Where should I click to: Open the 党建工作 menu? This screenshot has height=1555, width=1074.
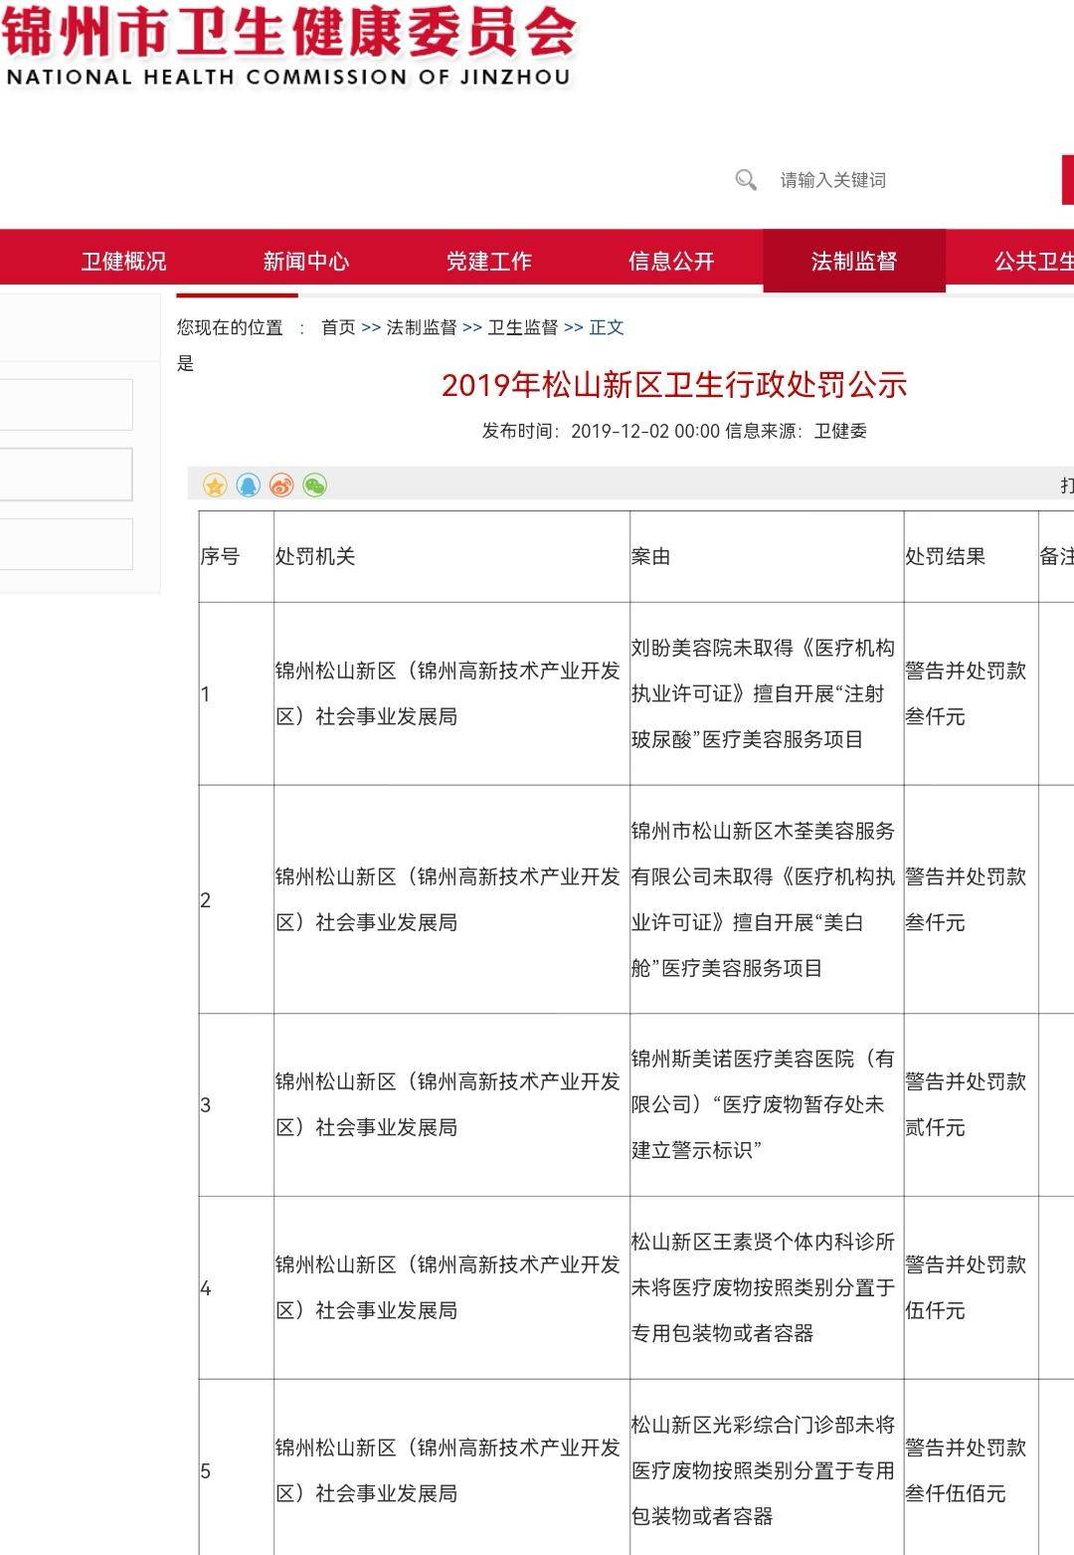pyautogui.click(x=489, y=262)
